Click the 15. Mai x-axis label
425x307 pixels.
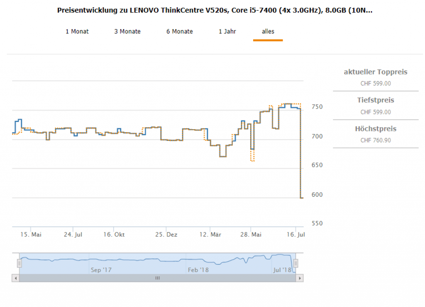pyautogui.click(x=31, y=234)
